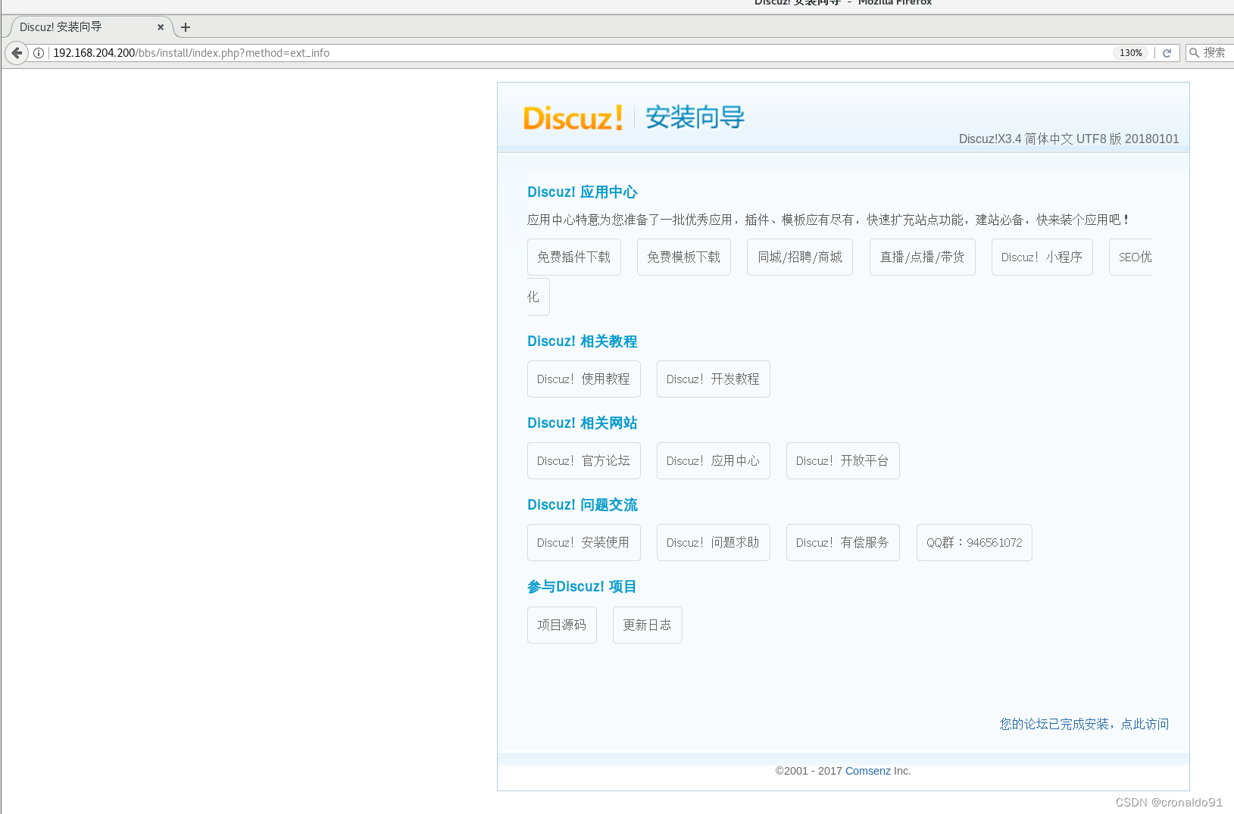
Task: Click Discuz! 安装使用 button
Action: pyautogui.click(x=584, y=543)
